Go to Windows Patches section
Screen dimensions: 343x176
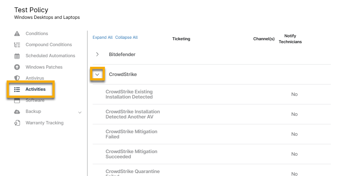[44, 67]
